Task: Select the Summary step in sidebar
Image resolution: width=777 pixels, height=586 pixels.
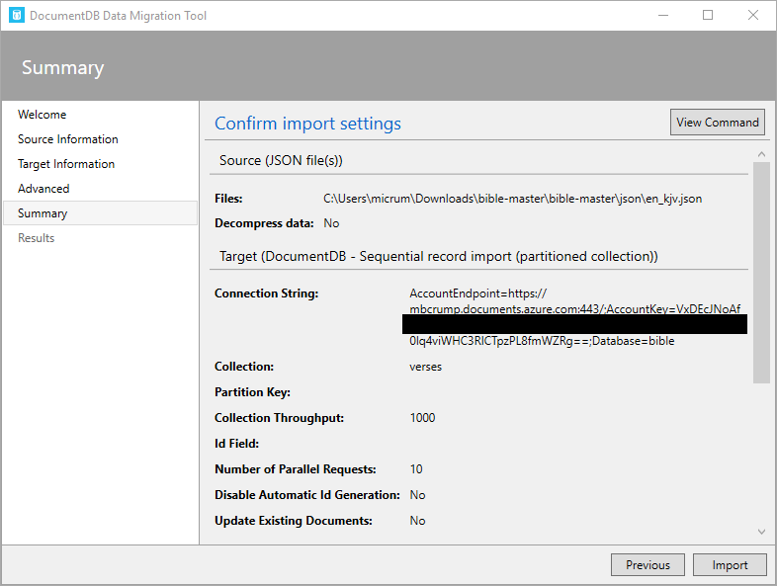Action: (x=43, y=213)
